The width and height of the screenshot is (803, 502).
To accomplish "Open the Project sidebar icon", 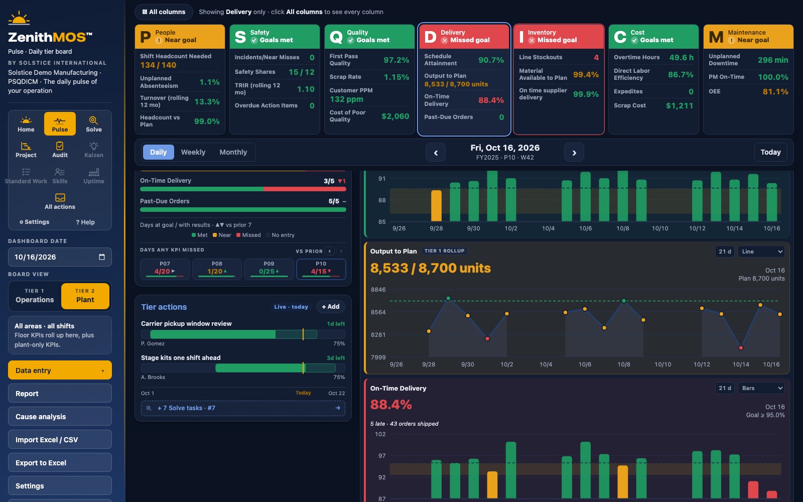I will pos(26,150).
